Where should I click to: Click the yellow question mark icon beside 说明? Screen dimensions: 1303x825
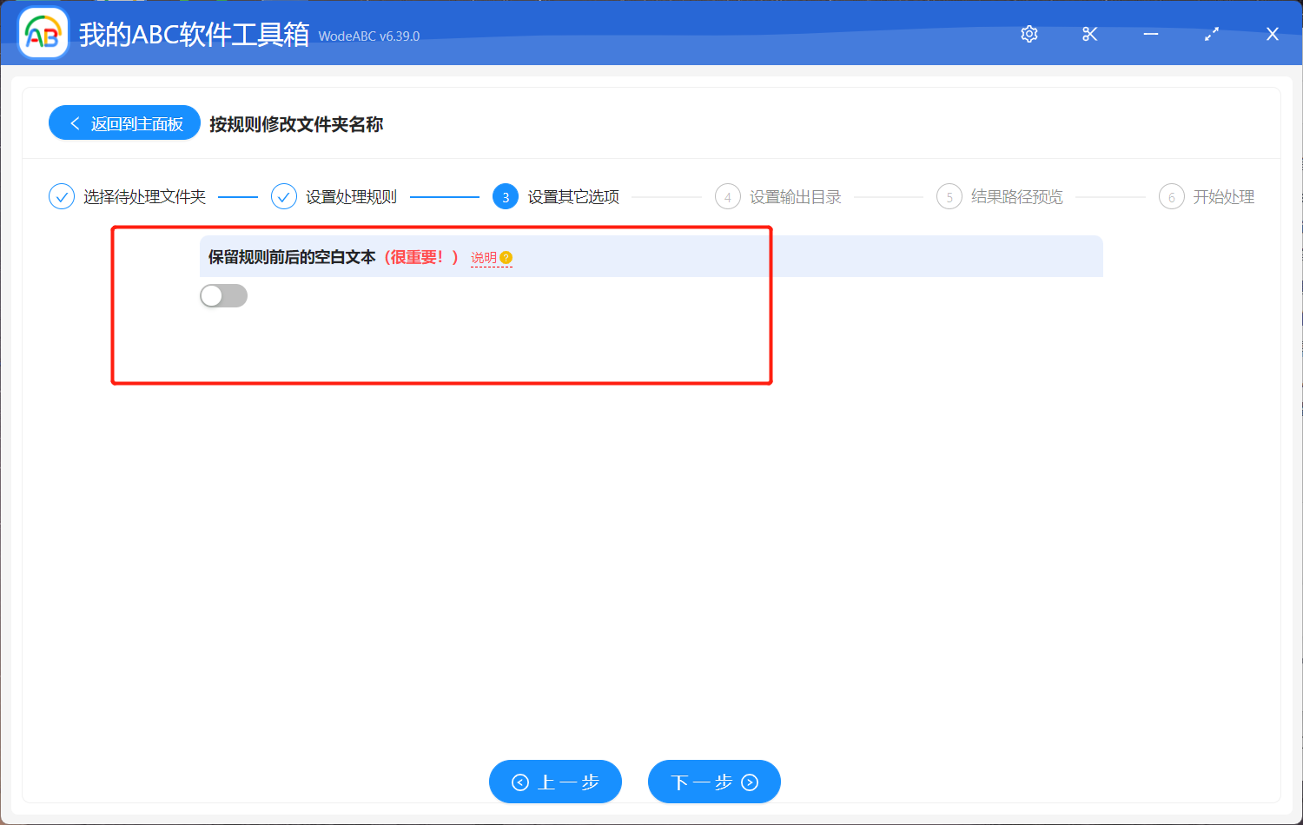pyautogui.click(x=506, y=257)
